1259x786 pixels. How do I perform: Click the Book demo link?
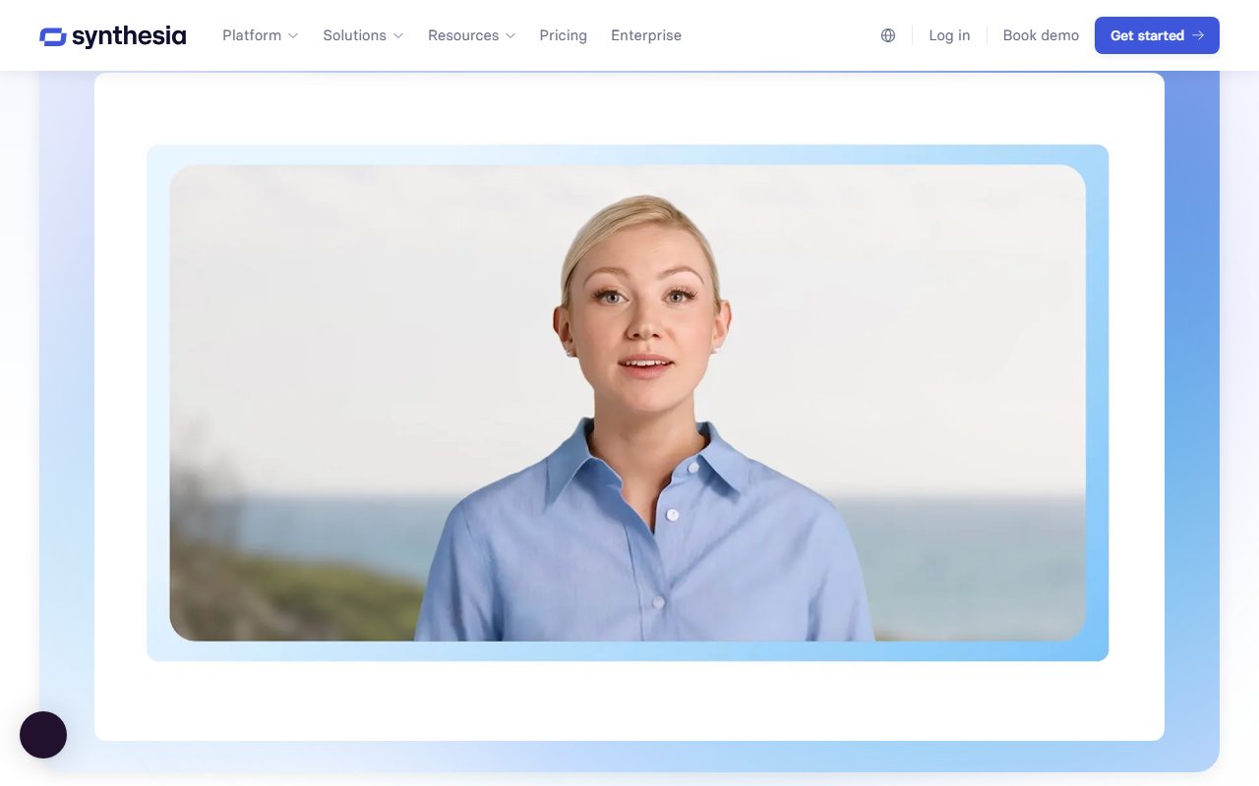tap(1041, 35)
